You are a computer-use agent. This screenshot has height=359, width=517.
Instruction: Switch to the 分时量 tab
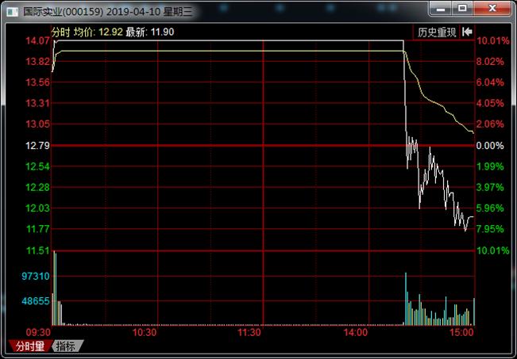pos(30,346)
